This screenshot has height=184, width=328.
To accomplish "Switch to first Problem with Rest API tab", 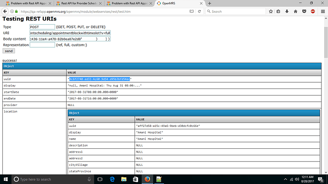I will [29, 3].
